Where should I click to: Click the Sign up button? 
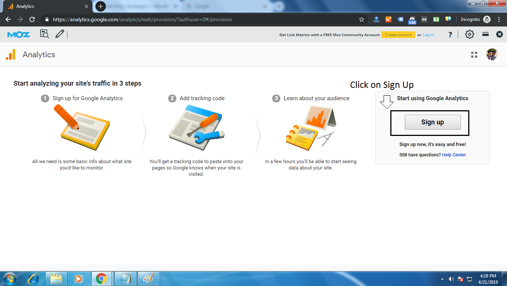432,122
